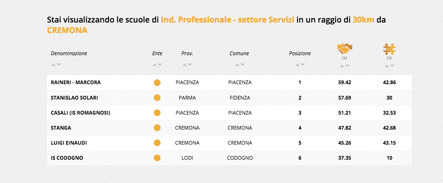This screenshot has height=183, width=443.
Task: Sort Denominazione column ascending
Action: [53, 65]
